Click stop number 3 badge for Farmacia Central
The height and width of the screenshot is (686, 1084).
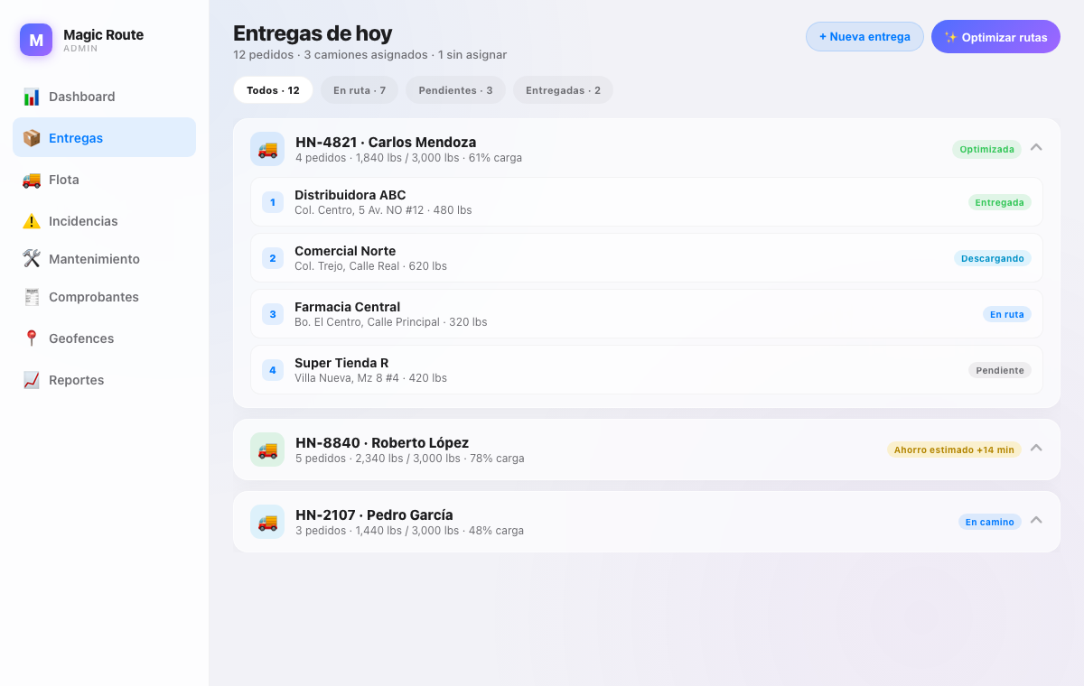click(x=273, y=314)
